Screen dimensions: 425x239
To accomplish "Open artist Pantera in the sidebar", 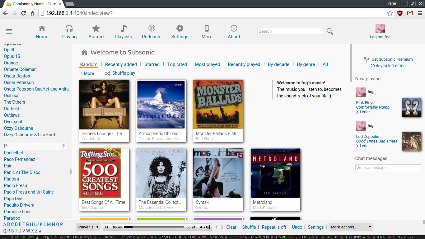I will (x=12, y=179).
